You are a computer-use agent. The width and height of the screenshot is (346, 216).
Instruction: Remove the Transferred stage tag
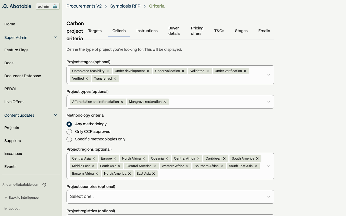[x=115, y=79]
